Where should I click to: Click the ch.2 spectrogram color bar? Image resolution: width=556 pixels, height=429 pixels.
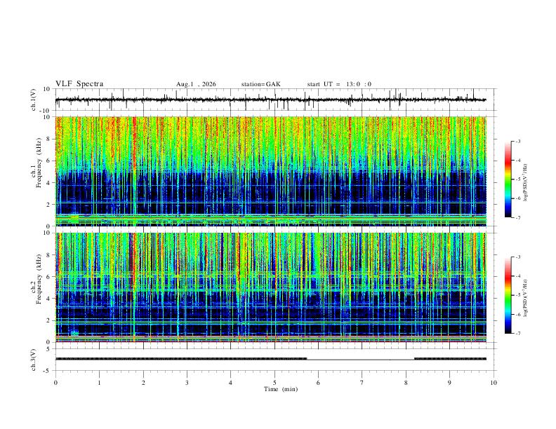click(x=508, y=295)
